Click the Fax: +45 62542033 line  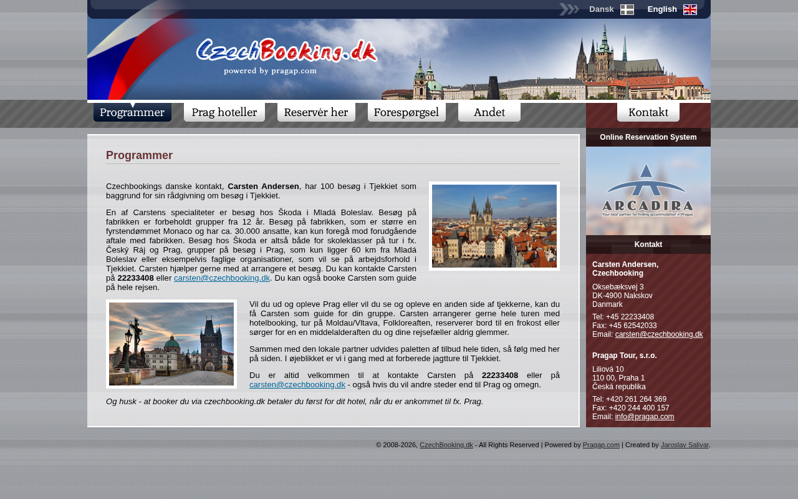(x=625, y=326)
